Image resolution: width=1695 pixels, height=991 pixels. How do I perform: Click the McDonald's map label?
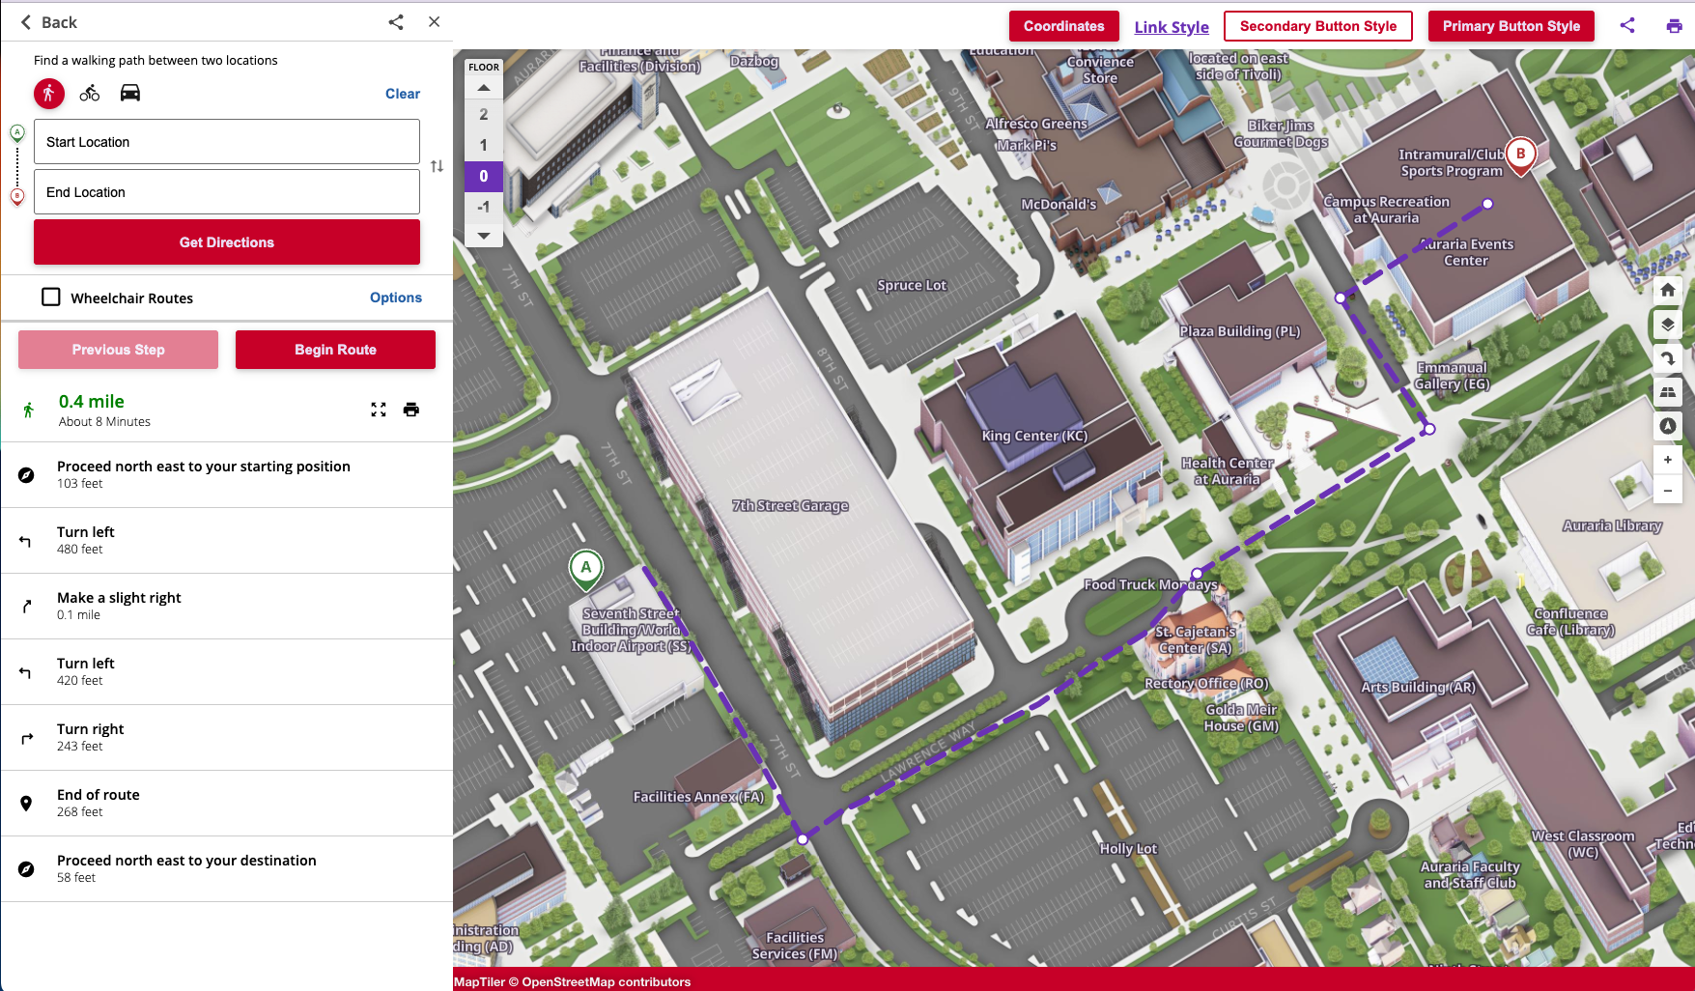(1059, 204)
